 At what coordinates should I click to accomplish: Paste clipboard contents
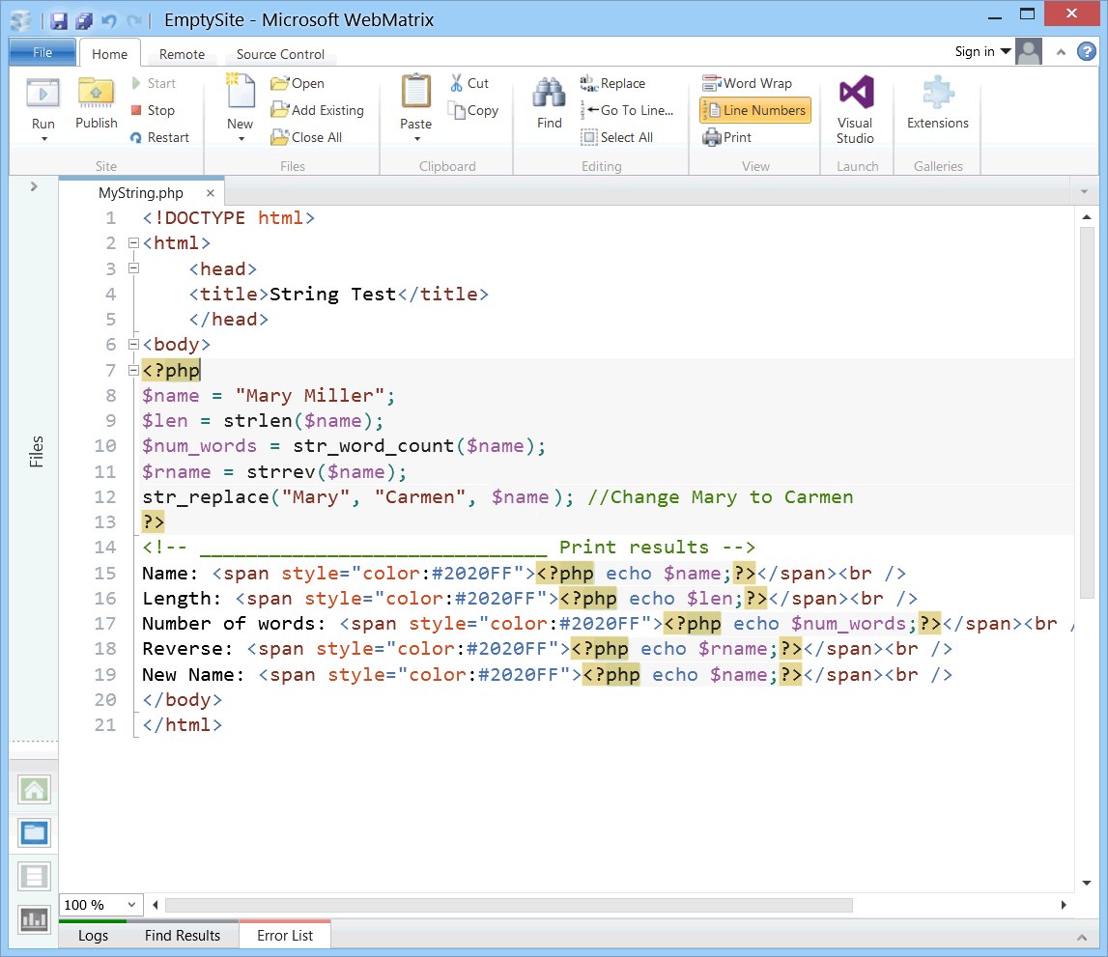pos(415,100)
